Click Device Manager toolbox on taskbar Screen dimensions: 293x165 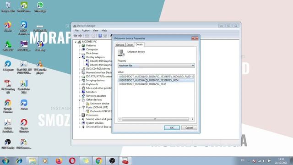(125, 161)
